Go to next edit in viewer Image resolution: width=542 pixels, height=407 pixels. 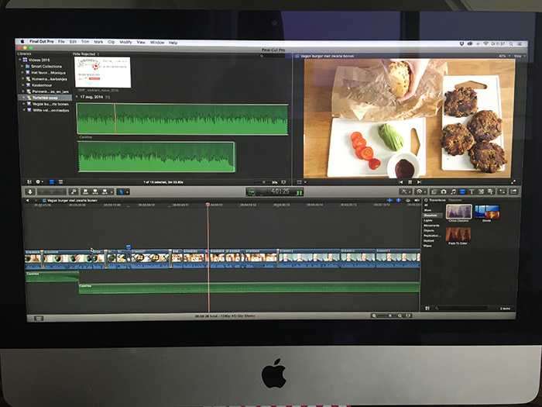tap(419, 182)
